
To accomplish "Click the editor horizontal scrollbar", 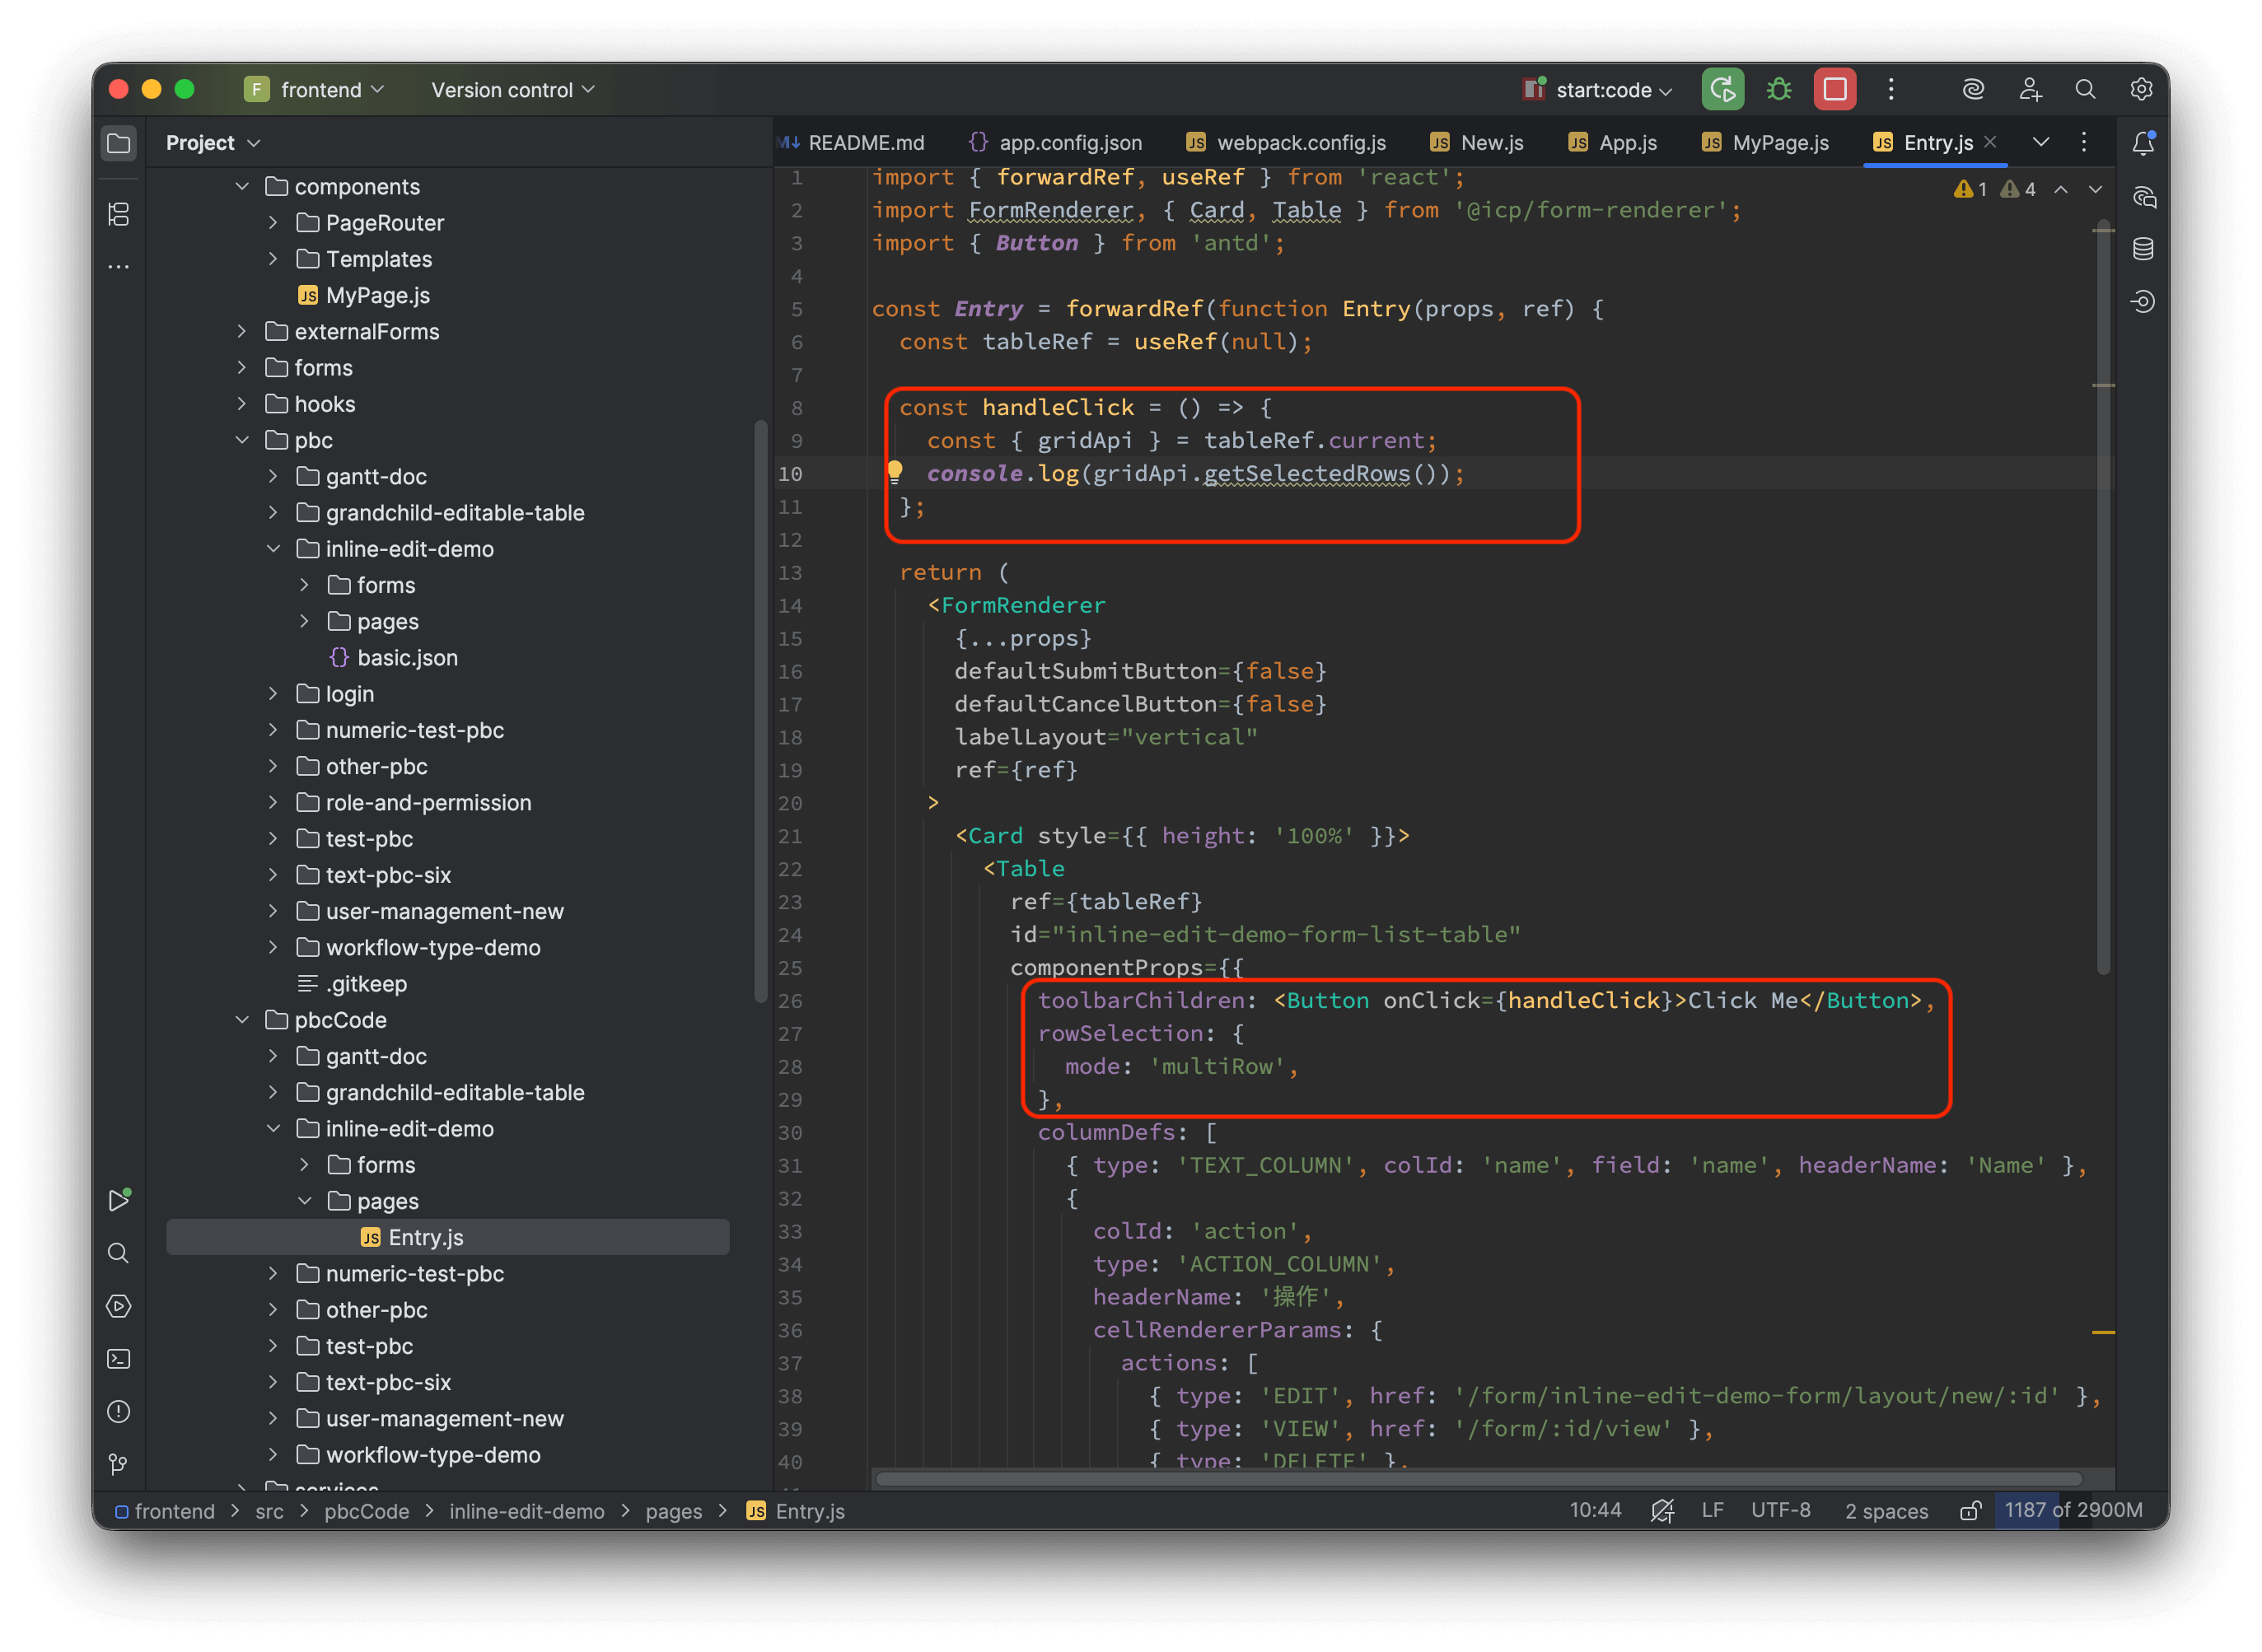I will click(x=1478, y=1479).
